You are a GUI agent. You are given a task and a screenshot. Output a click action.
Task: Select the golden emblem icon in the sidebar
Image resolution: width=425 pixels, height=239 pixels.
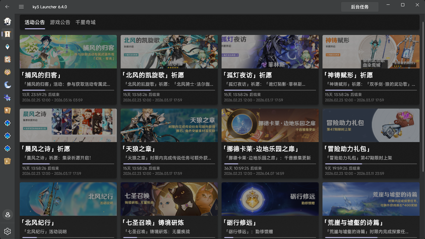click(x=7, y=72)
